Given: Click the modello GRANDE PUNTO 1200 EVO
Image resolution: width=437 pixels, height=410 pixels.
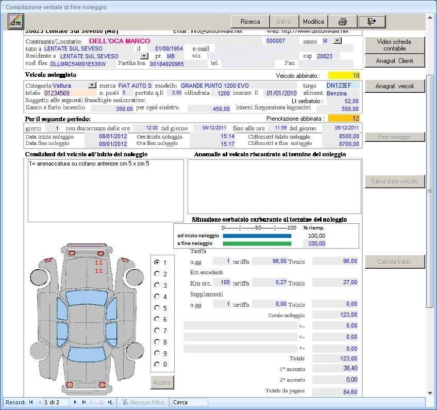Looking at the screenshot, I should (x=214, y=86).
